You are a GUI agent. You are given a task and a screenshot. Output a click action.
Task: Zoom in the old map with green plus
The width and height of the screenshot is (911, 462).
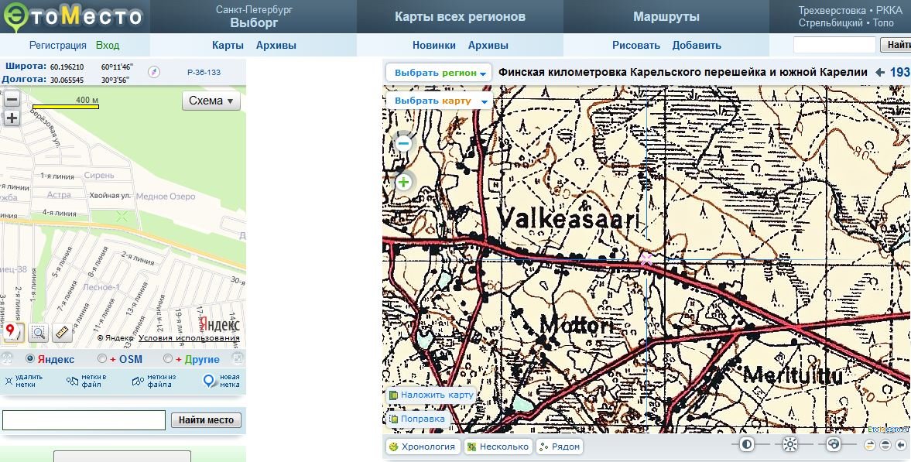(403, 183)
